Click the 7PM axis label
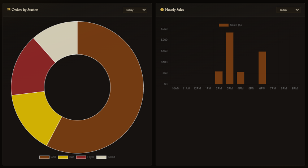The width and height of the screenshot is (308, 168). [273, 88]
